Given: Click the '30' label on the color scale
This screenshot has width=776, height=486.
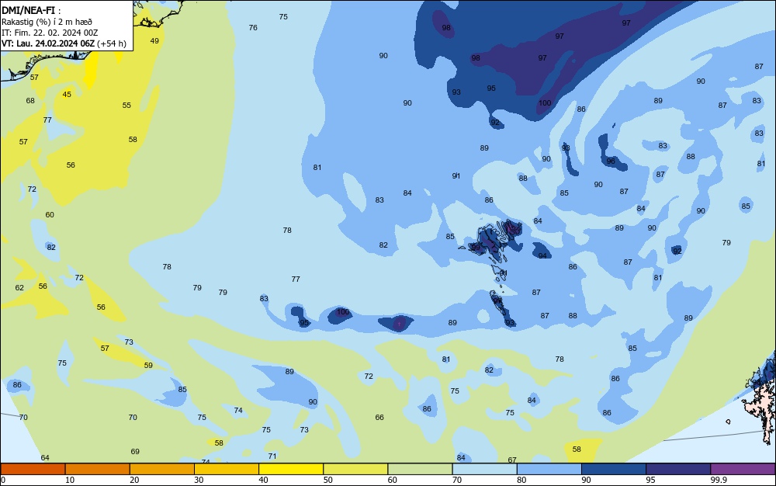Looking at the screenshot, I should [x=199, y=480].
